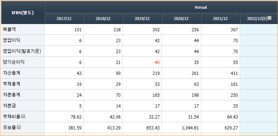Select 부채총계 value 161 for 2021/12
This screenshot has height=136, width=278.
point(234,84)
